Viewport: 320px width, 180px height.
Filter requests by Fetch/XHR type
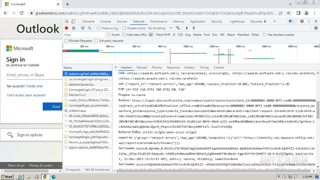pos(163,35)
